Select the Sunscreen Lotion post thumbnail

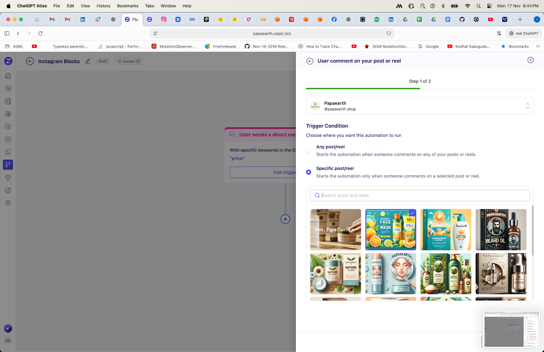(x=446, y=230)
